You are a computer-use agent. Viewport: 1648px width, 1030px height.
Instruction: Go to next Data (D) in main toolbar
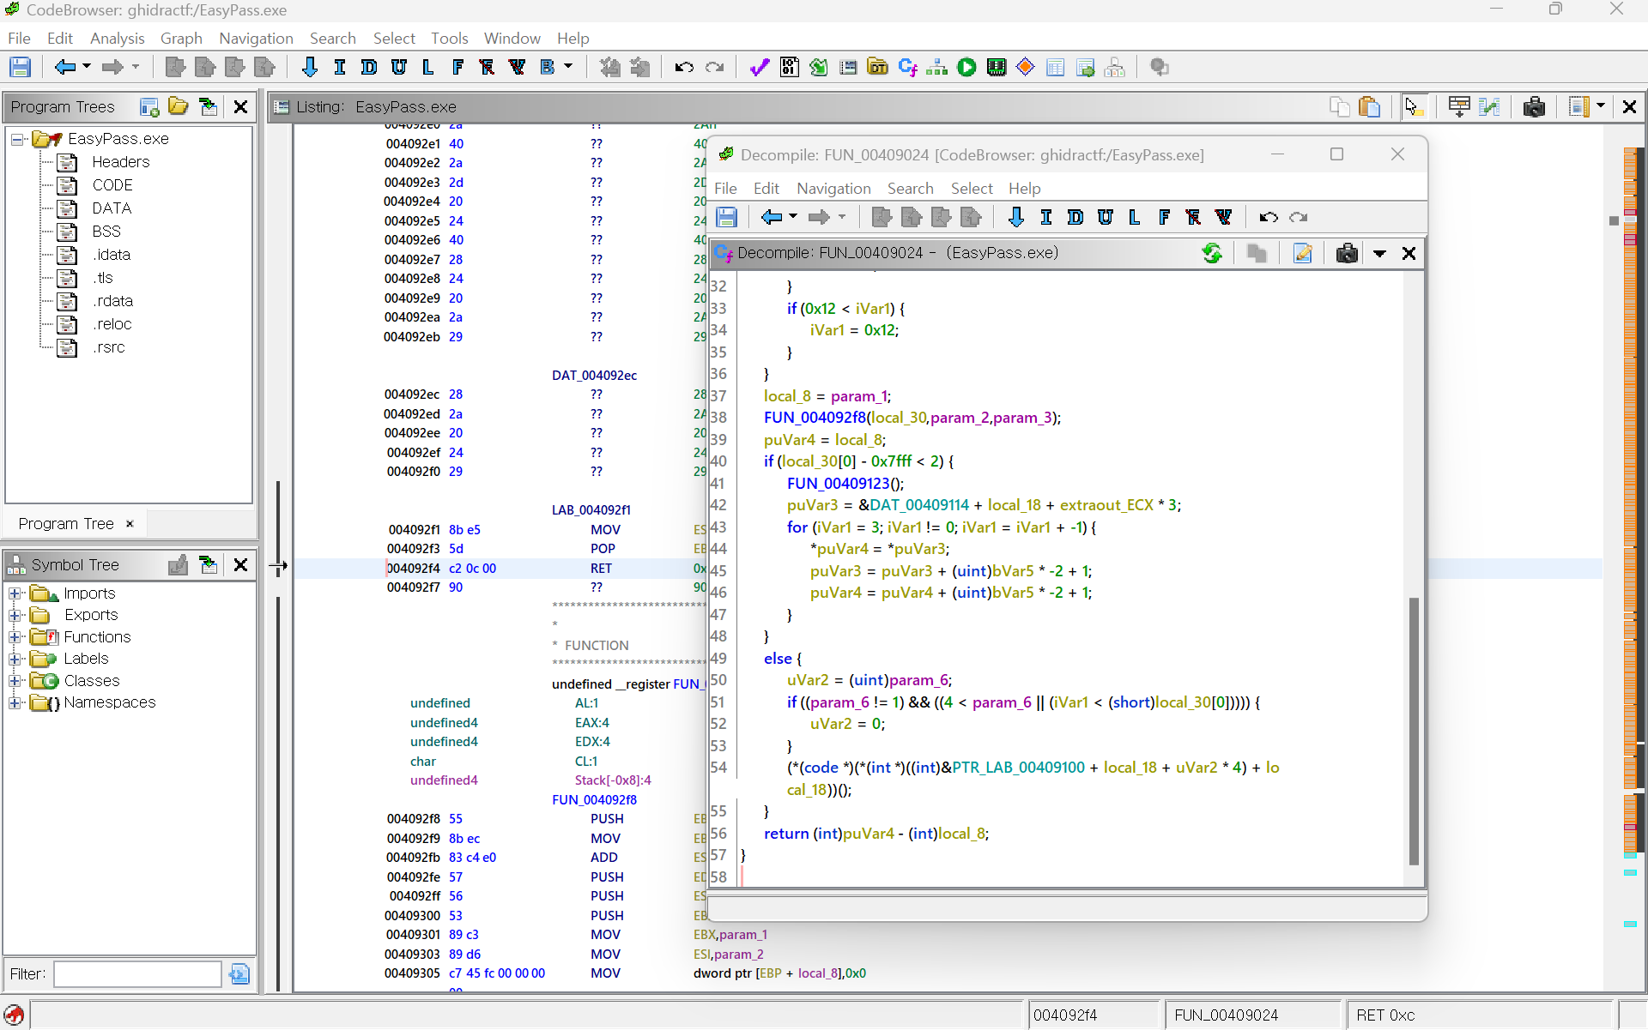[x=369, y=67]
